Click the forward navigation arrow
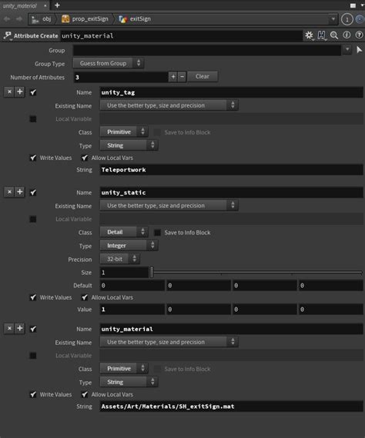The image size is (365, 438). click(x=19, y=19)
